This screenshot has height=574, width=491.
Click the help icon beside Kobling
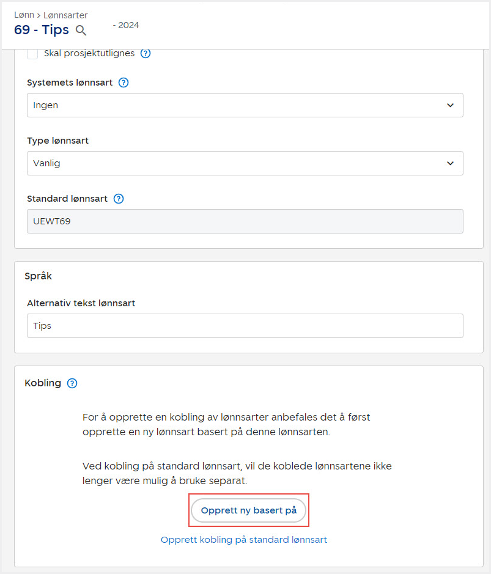point(72,383)
